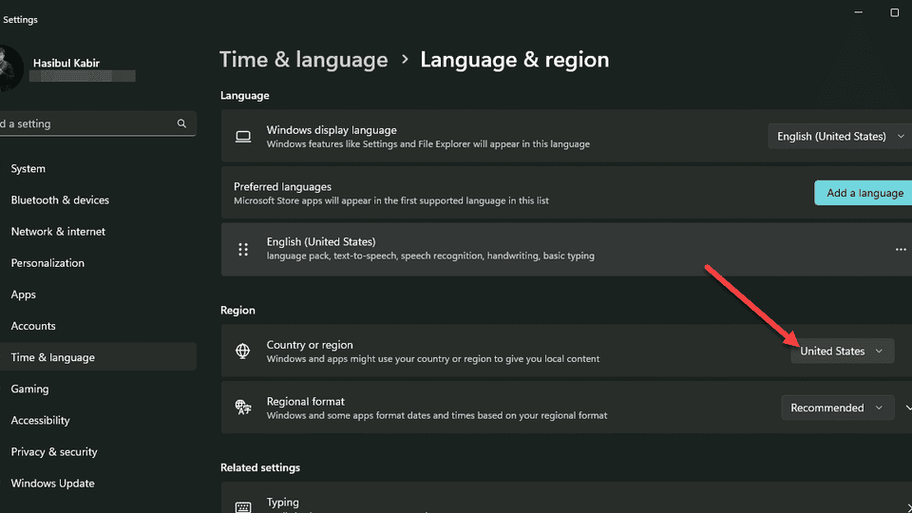
Task: Click the search magnifier icon
Action: 181,123
